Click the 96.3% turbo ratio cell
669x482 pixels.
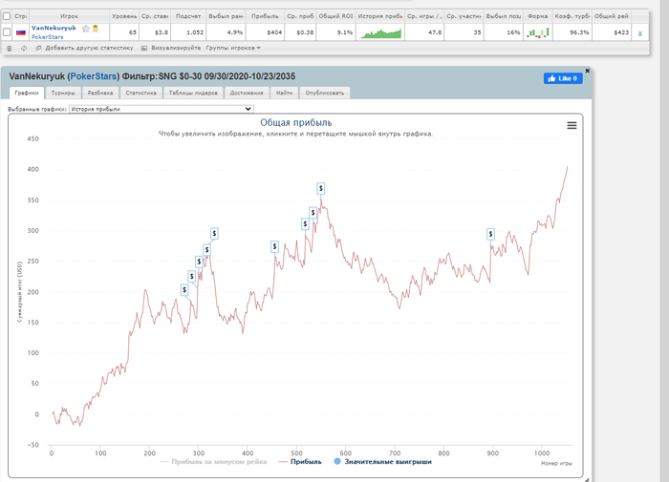coord(572,32)
